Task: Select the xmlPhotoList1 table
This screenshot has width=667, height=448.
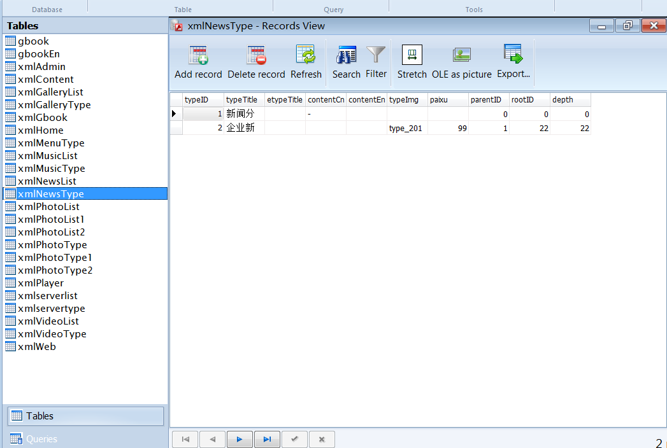Action: [51, 220]
